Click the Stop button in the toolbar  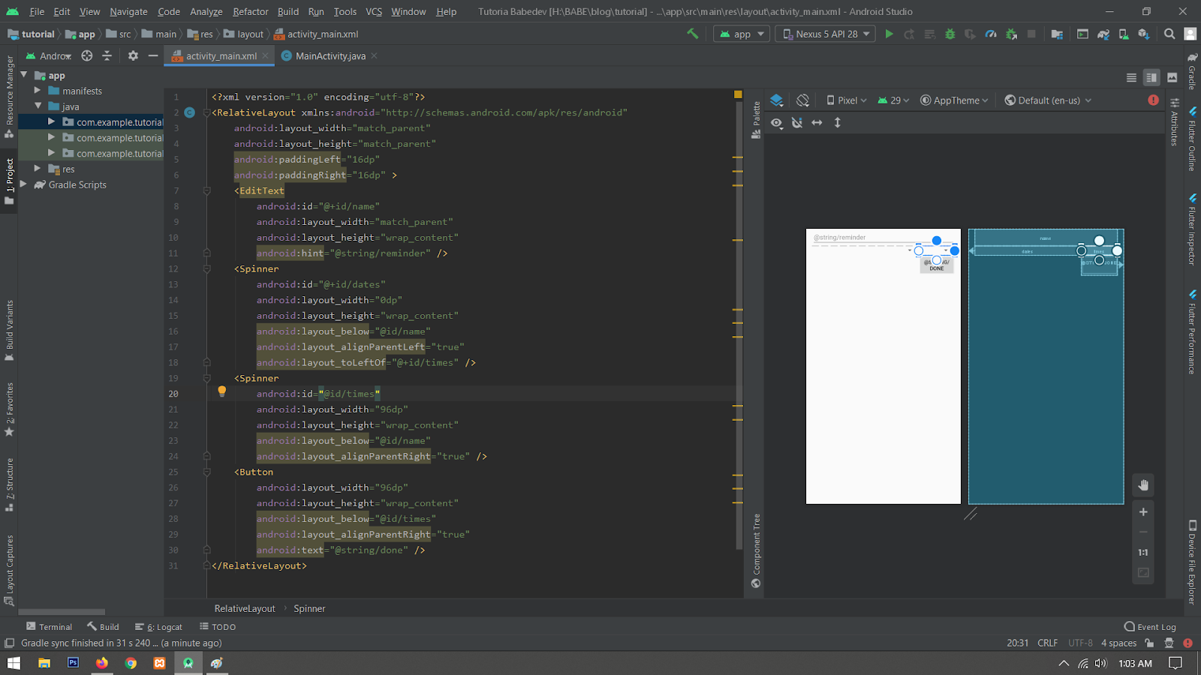coord(1031,34)
